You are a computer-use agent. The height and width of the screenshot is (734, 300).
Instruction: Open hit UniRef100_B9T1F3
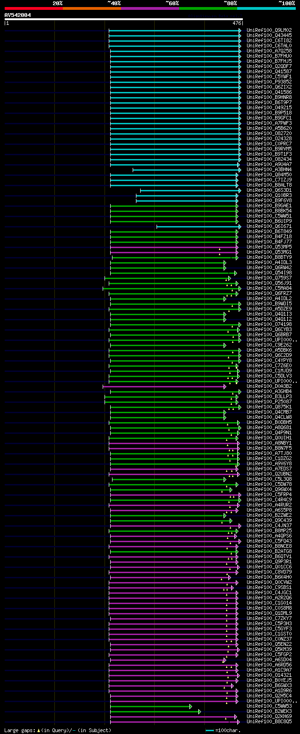pyautogui.click(x=269, y=154)
